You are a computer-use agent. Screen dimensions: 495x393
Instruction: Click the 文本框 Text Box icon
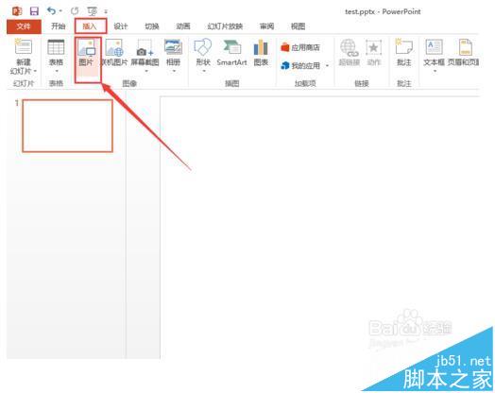(x=435, y=47)
